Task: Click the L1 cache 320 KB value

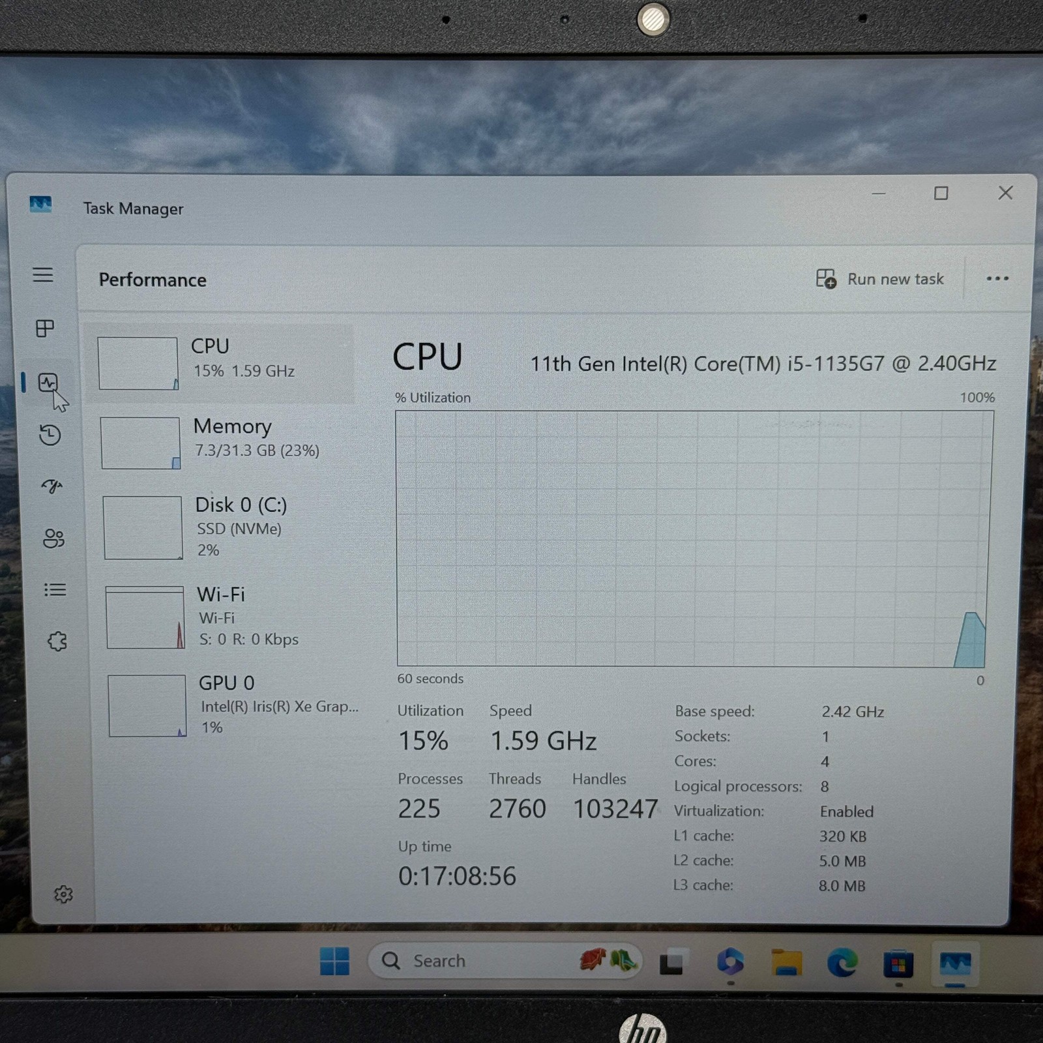Action: 843,836
